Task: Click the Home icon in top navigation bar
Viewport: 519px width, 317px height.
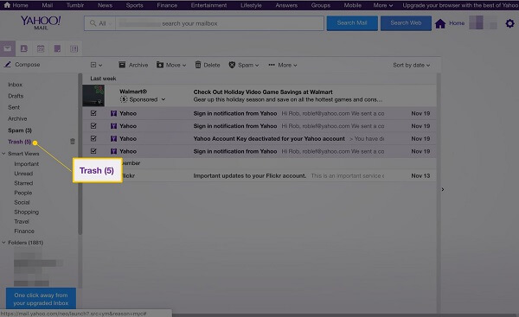Action: point(7,5)
